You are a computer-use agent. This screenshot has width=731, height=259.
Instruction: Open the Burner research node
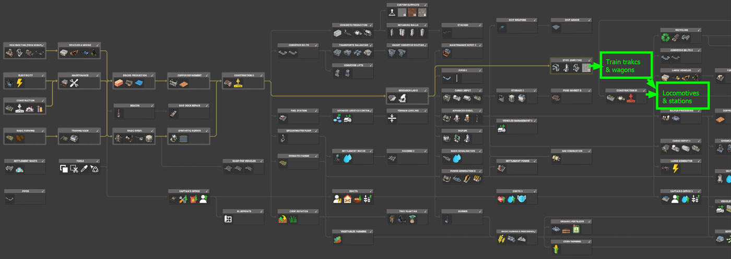[x=462, y=217]
